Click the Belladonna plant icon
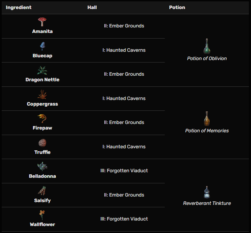 pos(42,167)
